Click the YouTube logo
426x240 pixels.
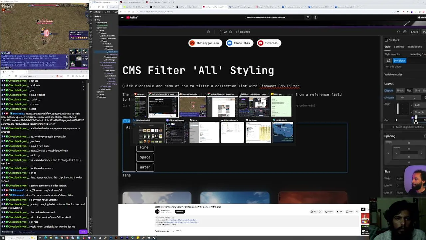(x=132, y=17)
